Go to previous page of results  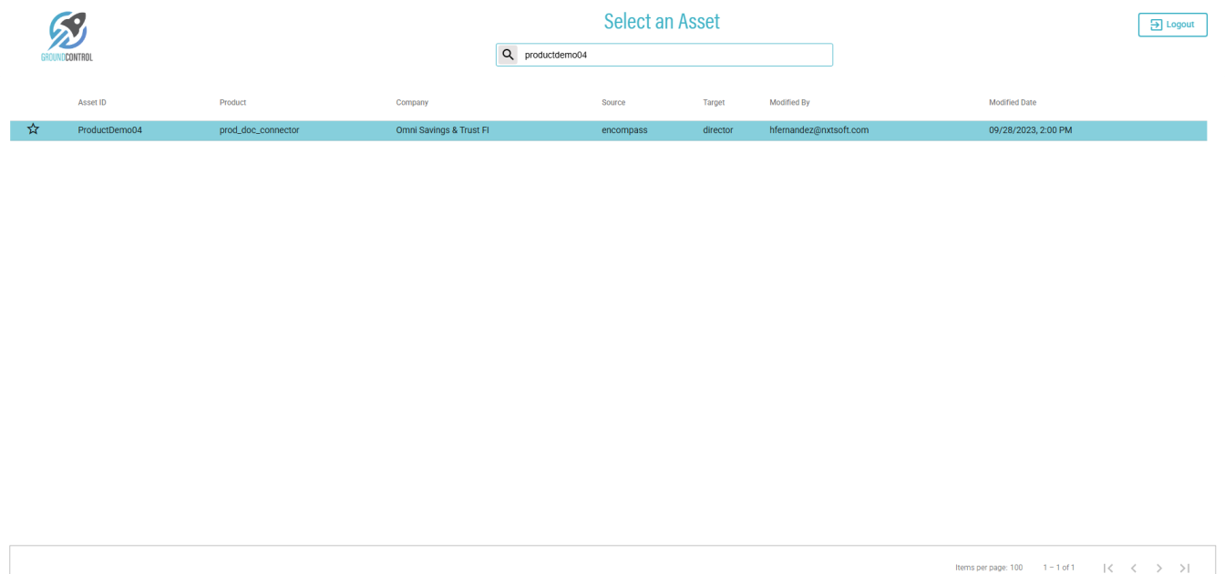(1134, 568)
